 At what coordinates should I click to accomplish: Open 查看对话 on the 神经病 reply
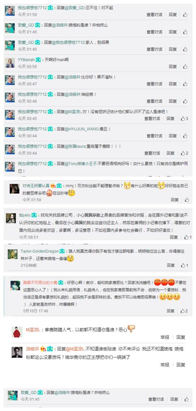tap(154, 101)
